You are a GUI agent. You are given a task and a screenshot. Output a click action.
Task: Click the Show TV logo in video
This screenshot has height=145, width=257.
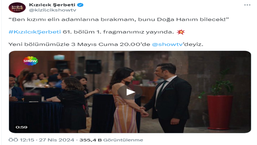tap(30, 61)
